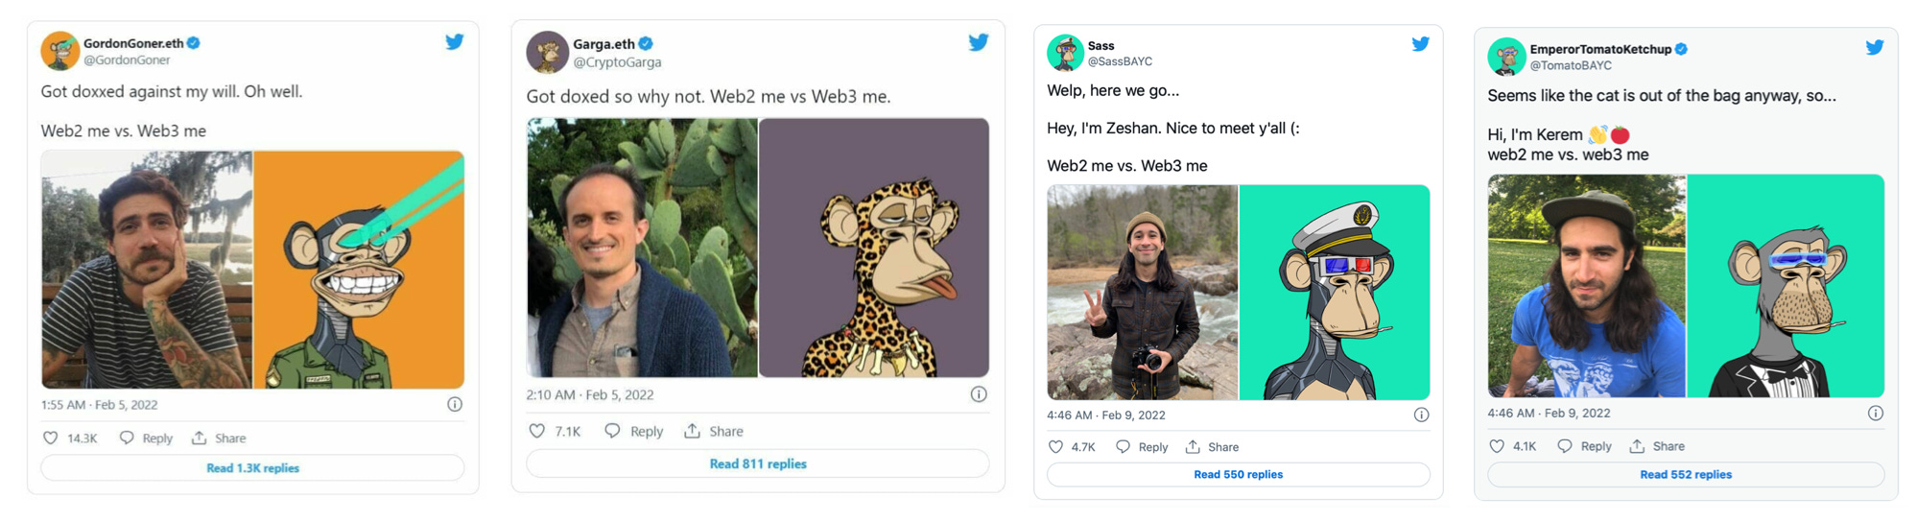Read 811 replies on Garga.eth tweet
The width and height of the screenshot is (1917, 522).
(x=757, y=464)
